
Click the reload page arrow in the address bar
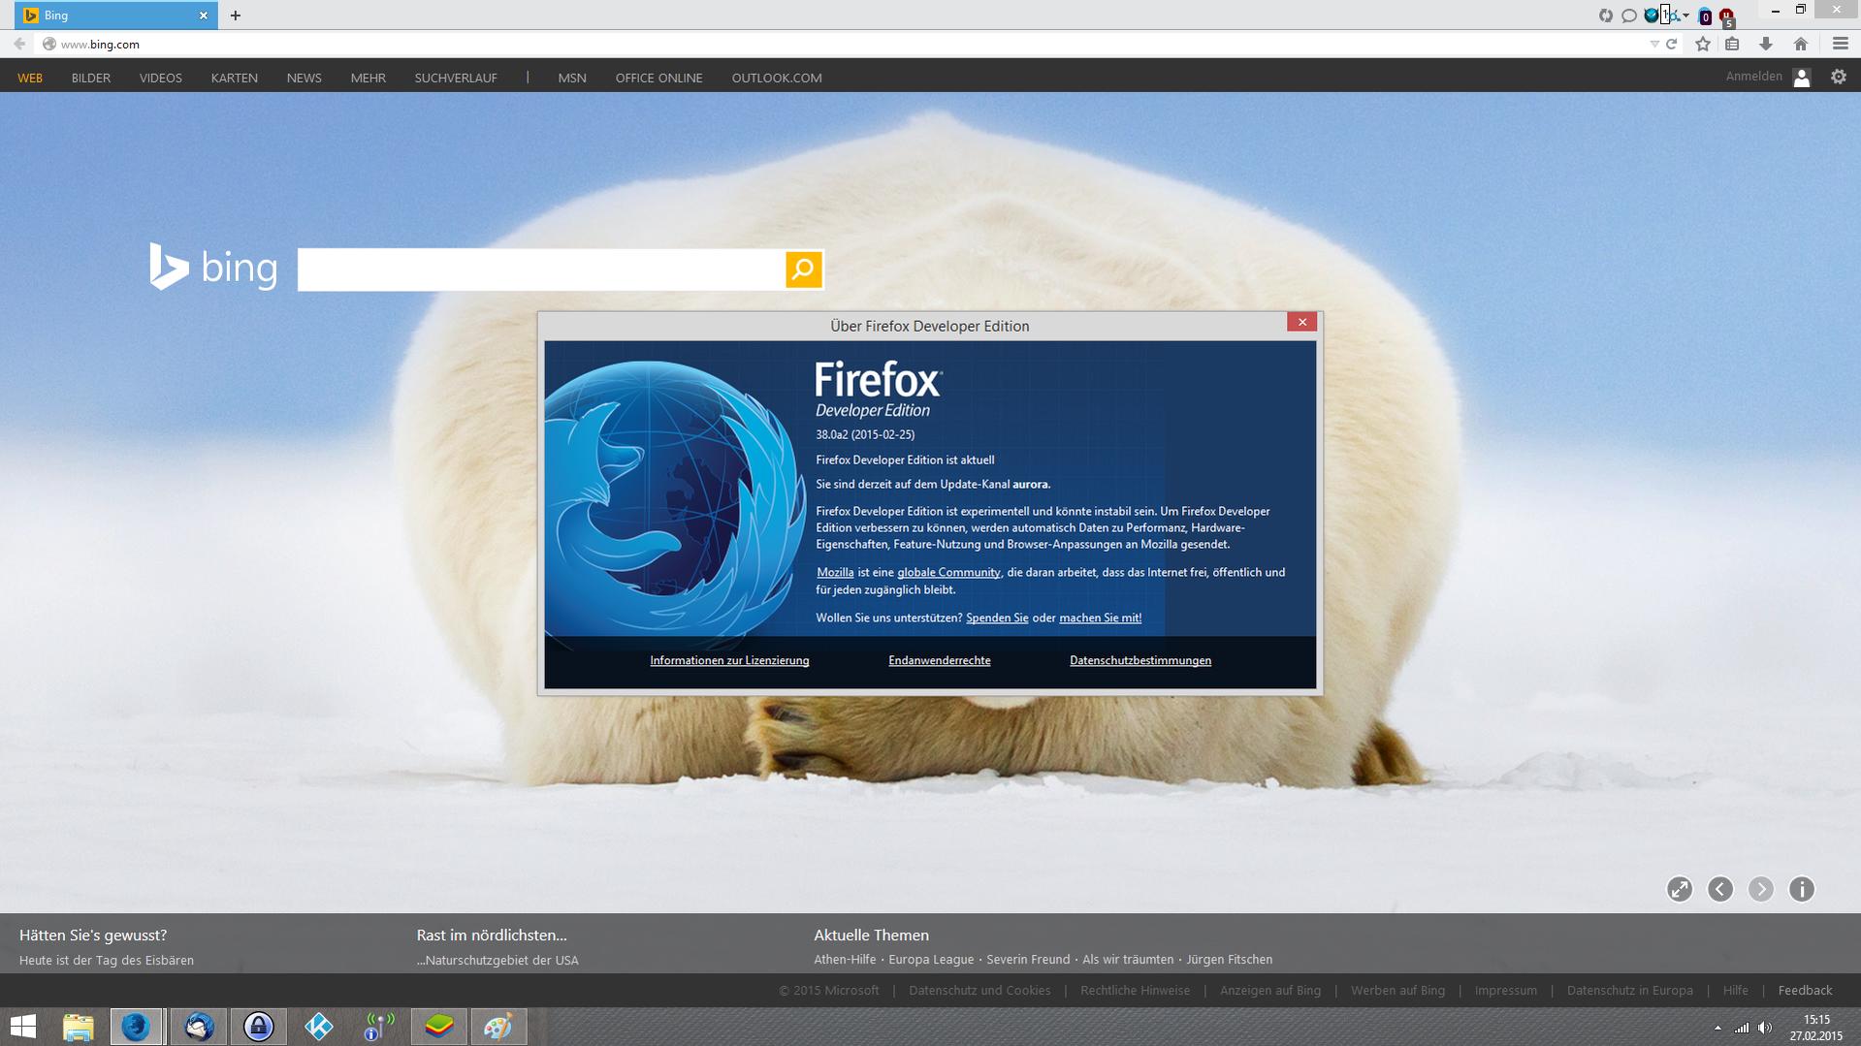1671,45
